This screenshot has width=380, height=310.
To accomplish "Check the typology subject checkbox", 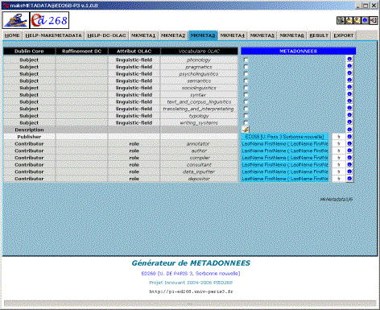I will click(246, 116).
